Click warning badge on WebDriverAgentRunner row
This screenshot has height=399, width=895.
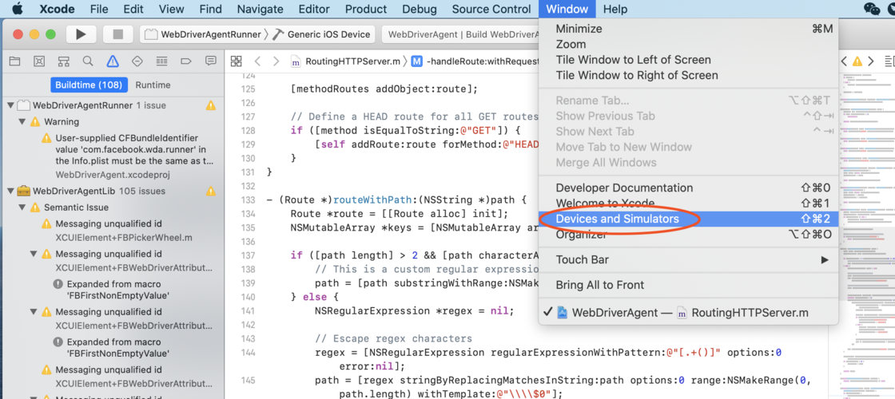tap(211, 105)
